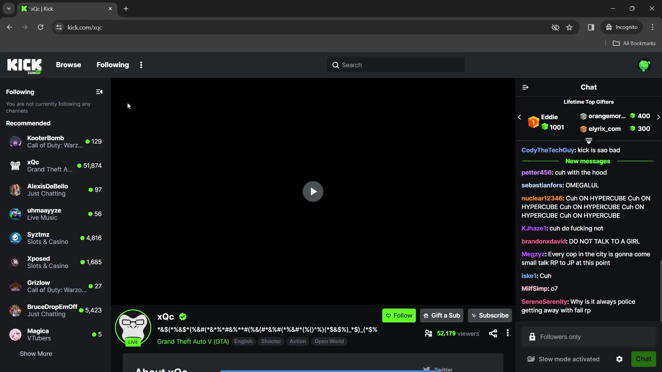Click the verified badge beside xQc

click(183, 317)
